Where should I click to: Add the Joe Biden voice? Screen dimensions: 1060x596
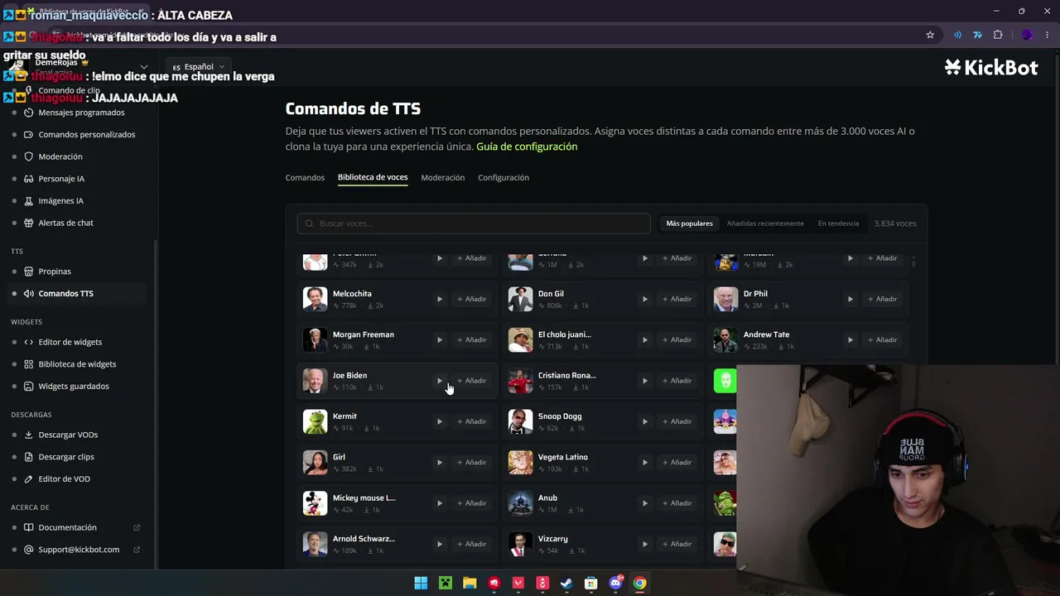[472, 381]
